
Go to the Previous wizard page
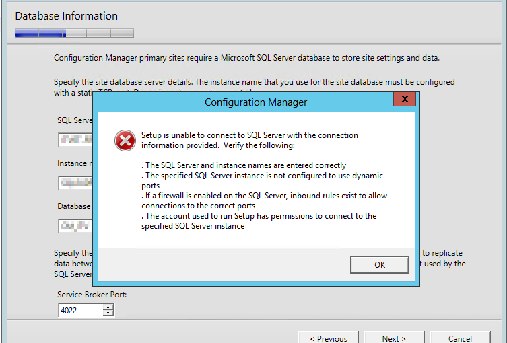(x=329, y=338)
